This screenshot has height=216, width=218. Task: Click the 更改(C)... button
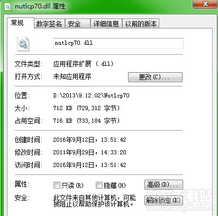pos(155,77)
